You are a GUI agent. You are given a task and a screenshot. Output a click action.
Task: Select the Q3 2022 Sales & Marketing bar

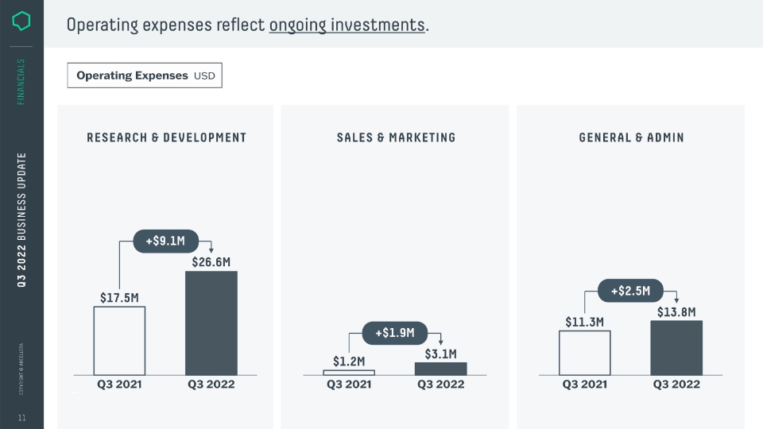(441, 369)
